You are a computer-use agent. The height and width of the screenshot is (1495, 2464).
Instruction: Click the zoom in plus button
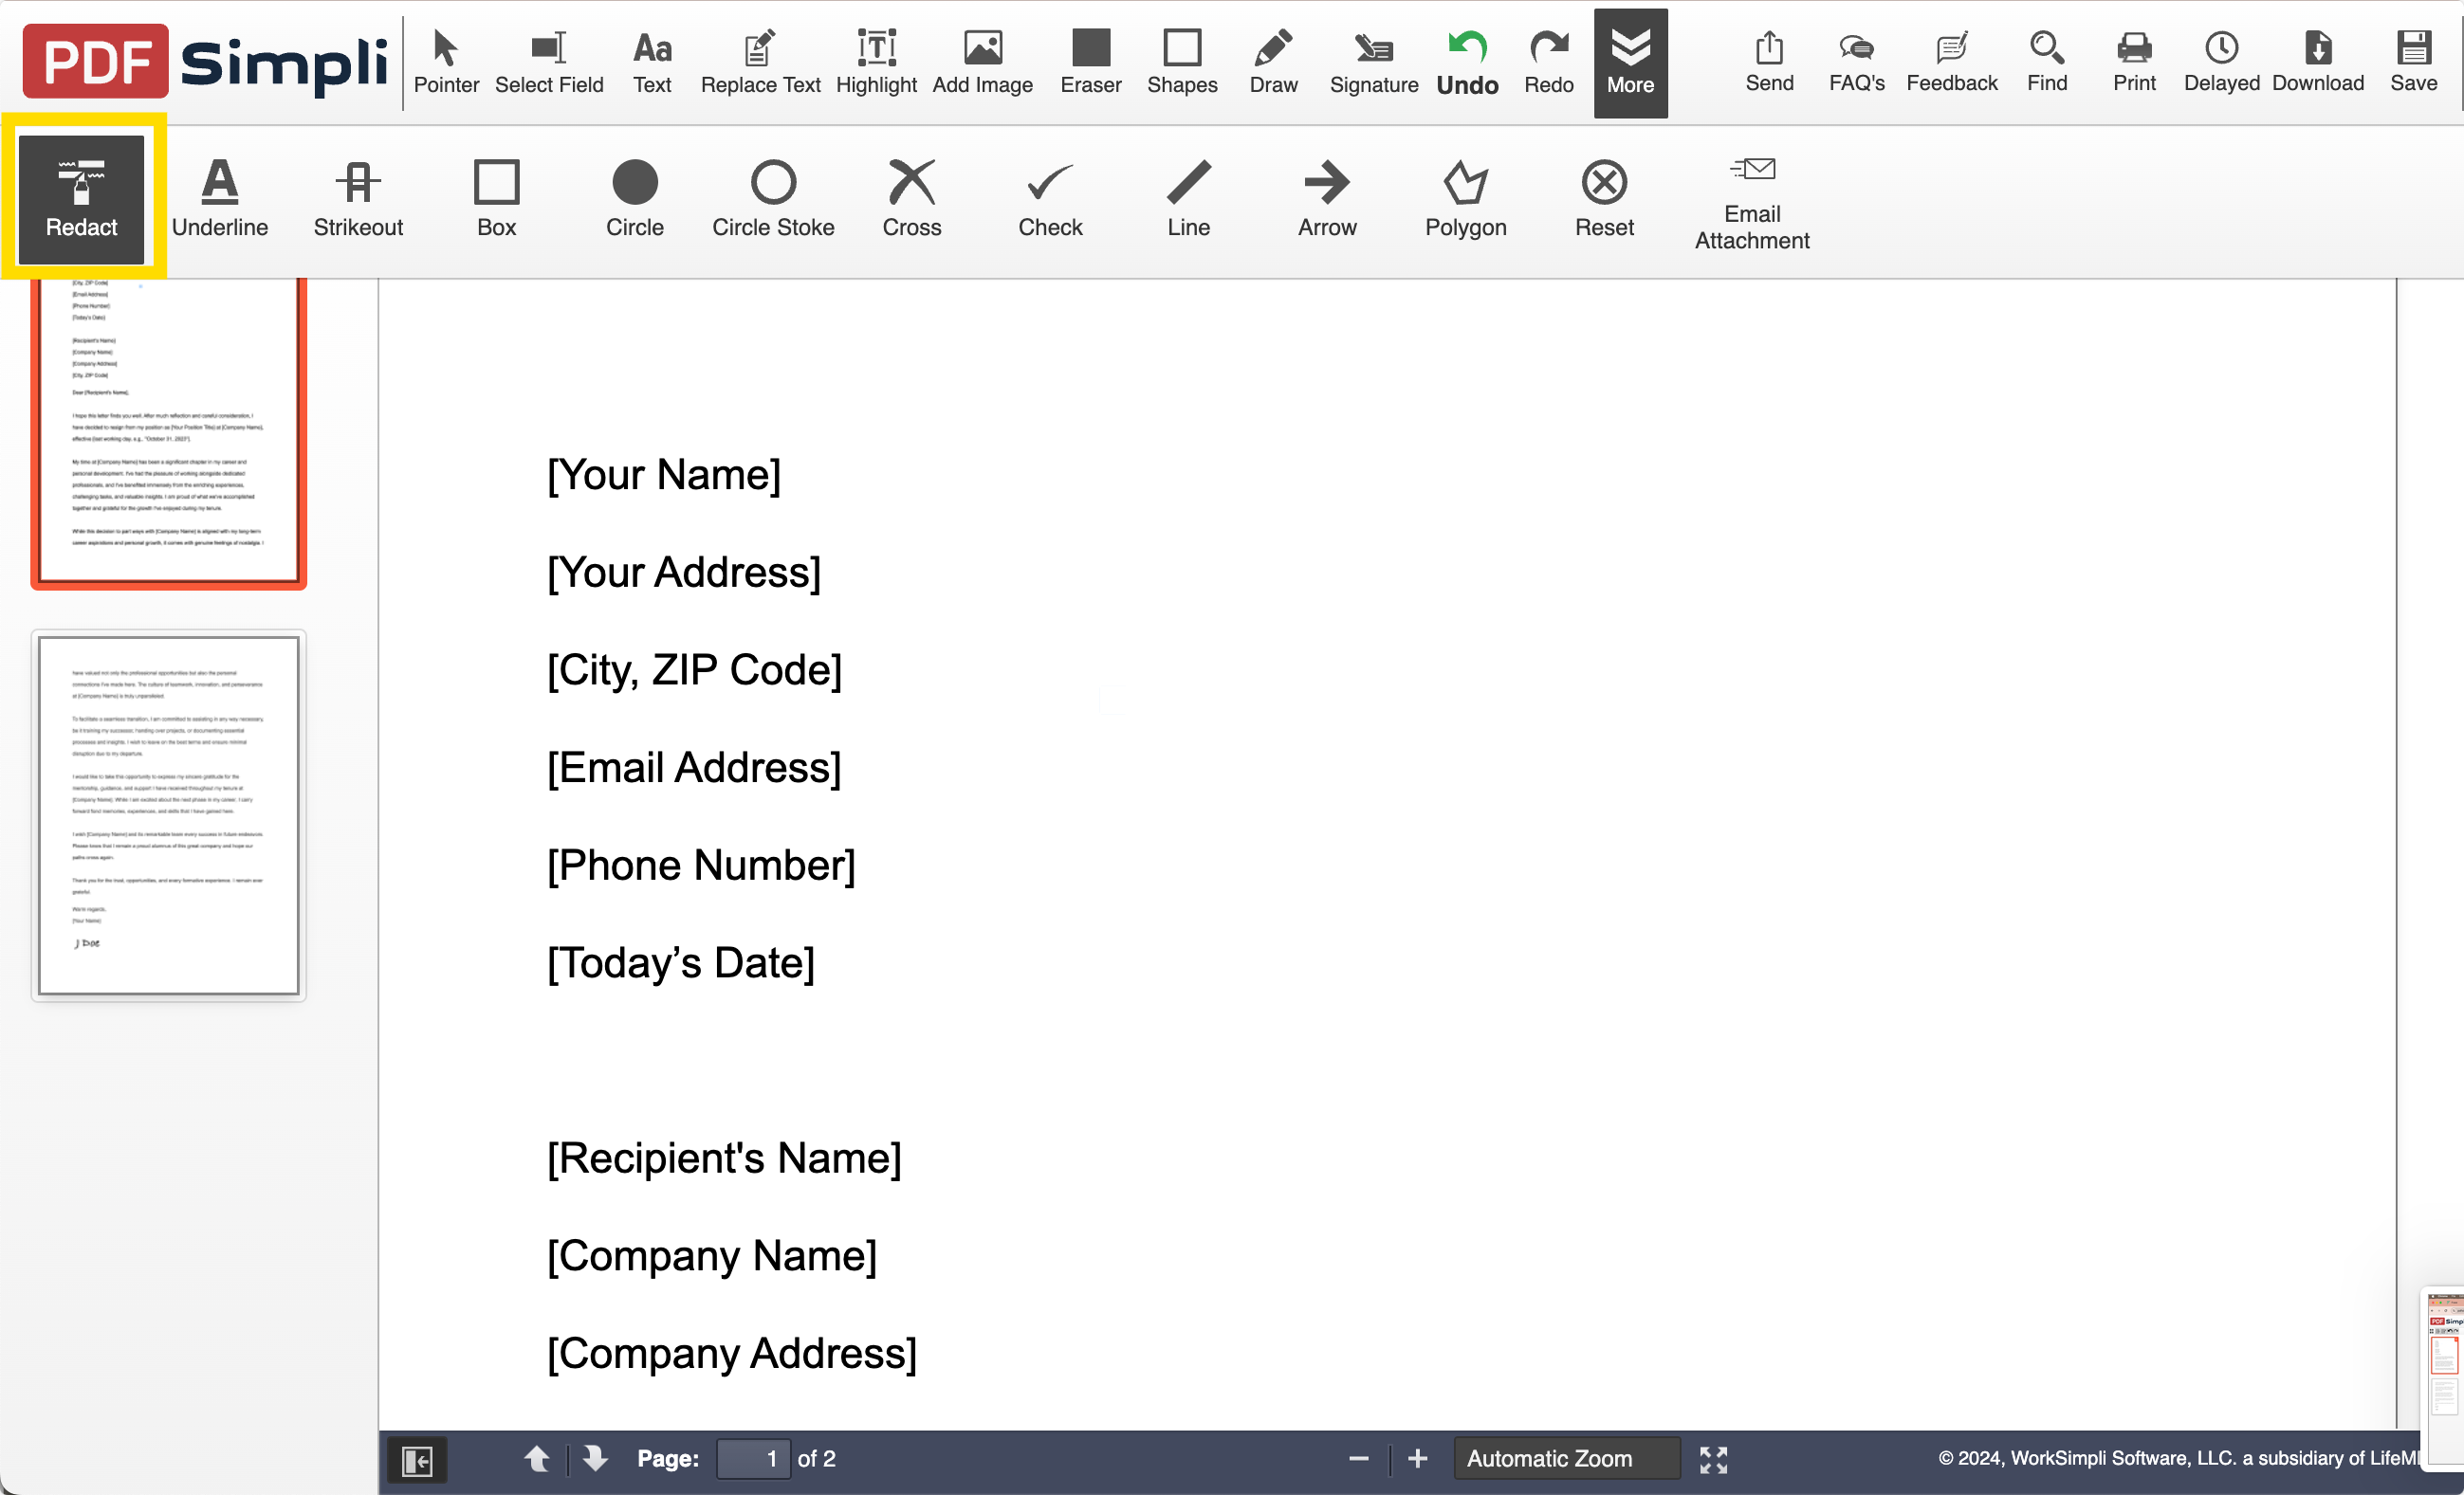click(x=1417, y=1459)
